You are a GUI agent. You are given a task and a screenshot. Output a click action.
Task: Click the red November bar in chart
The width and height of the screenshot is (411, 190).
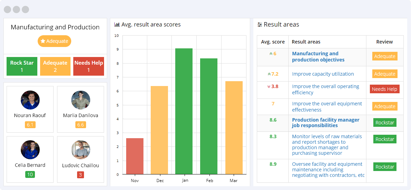pos(135,156)
